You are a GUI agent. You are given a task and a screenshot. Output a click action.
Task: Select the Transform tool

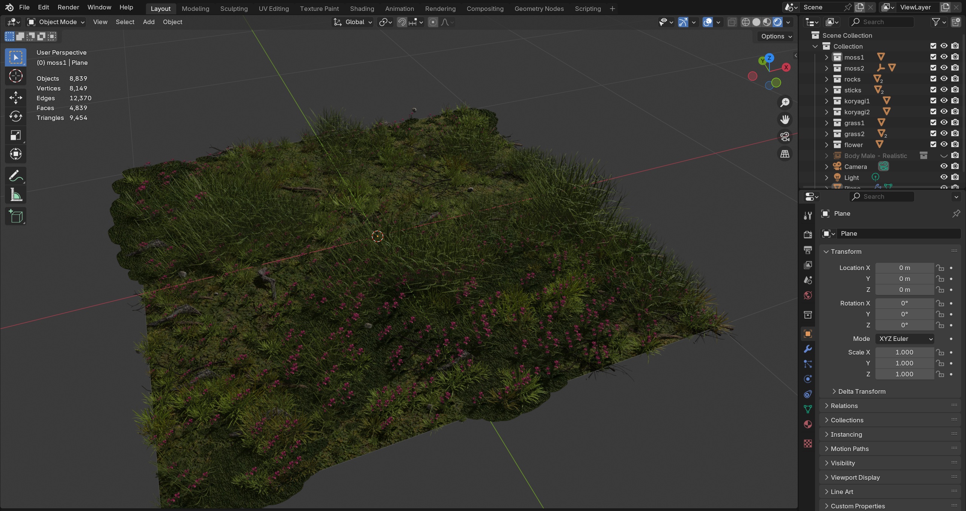tap(15, 154)
